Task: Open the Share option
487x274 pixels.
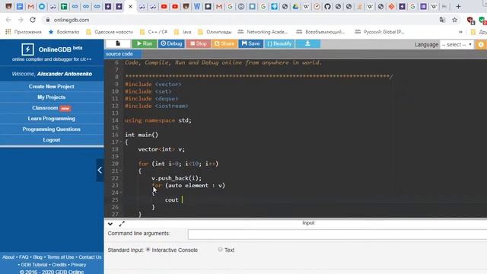Action: coord(224,44)
